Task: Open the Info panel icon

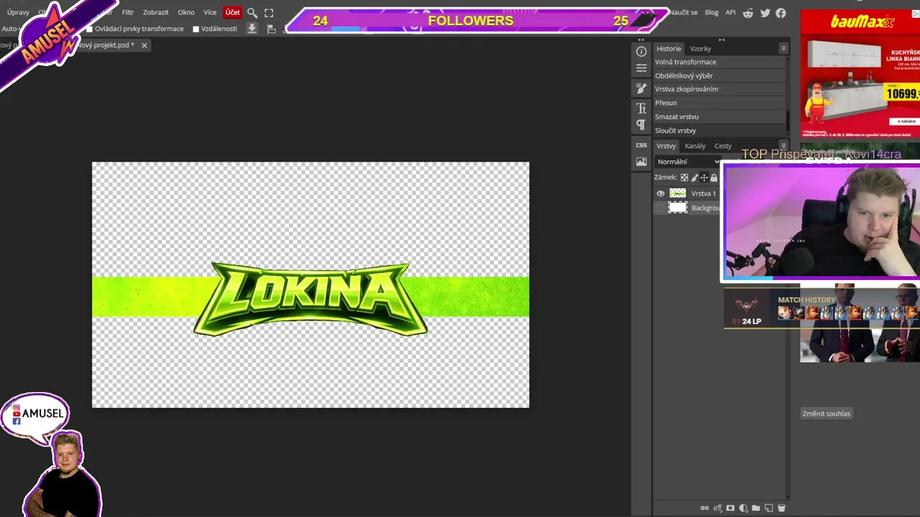Action: (641, 52)
